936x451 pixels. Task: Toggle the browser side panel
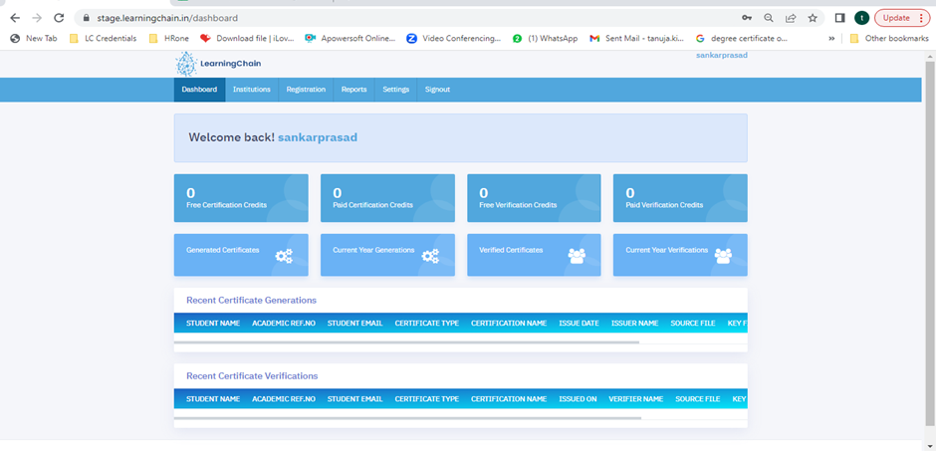[x=839, y=18]
